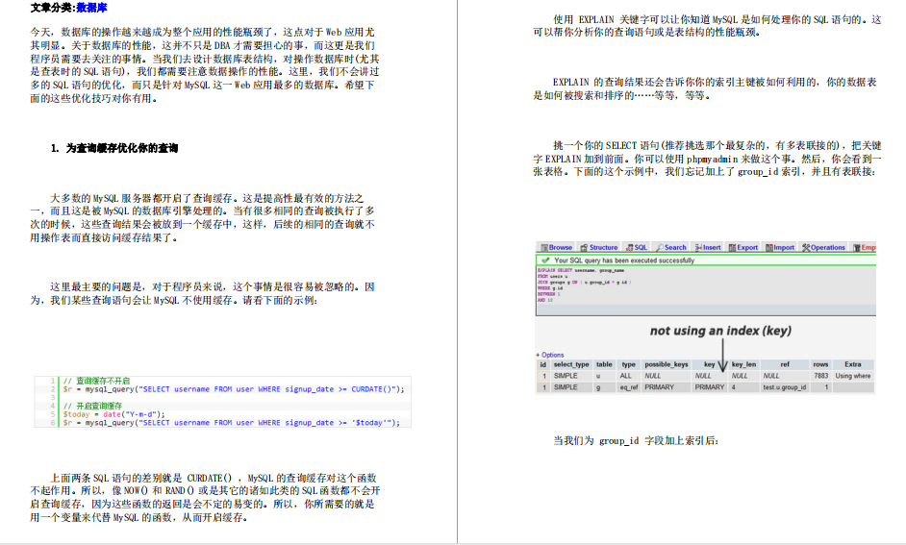Switch to the Insert tab
The width and height of the screenshot is (906, 545).
click(x=708, y=247)
